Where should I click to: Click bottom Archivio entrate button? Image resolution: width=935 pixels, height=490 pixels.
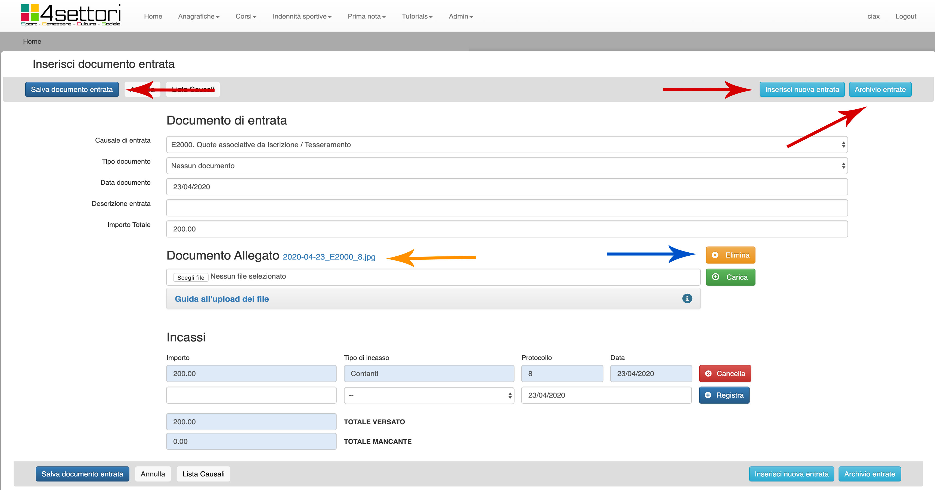(869, 474)
